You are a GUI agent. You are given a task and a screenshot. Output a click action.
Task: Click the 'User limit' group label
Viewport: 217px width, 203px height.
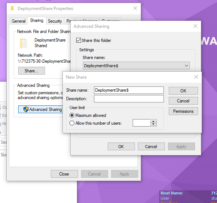77,108
